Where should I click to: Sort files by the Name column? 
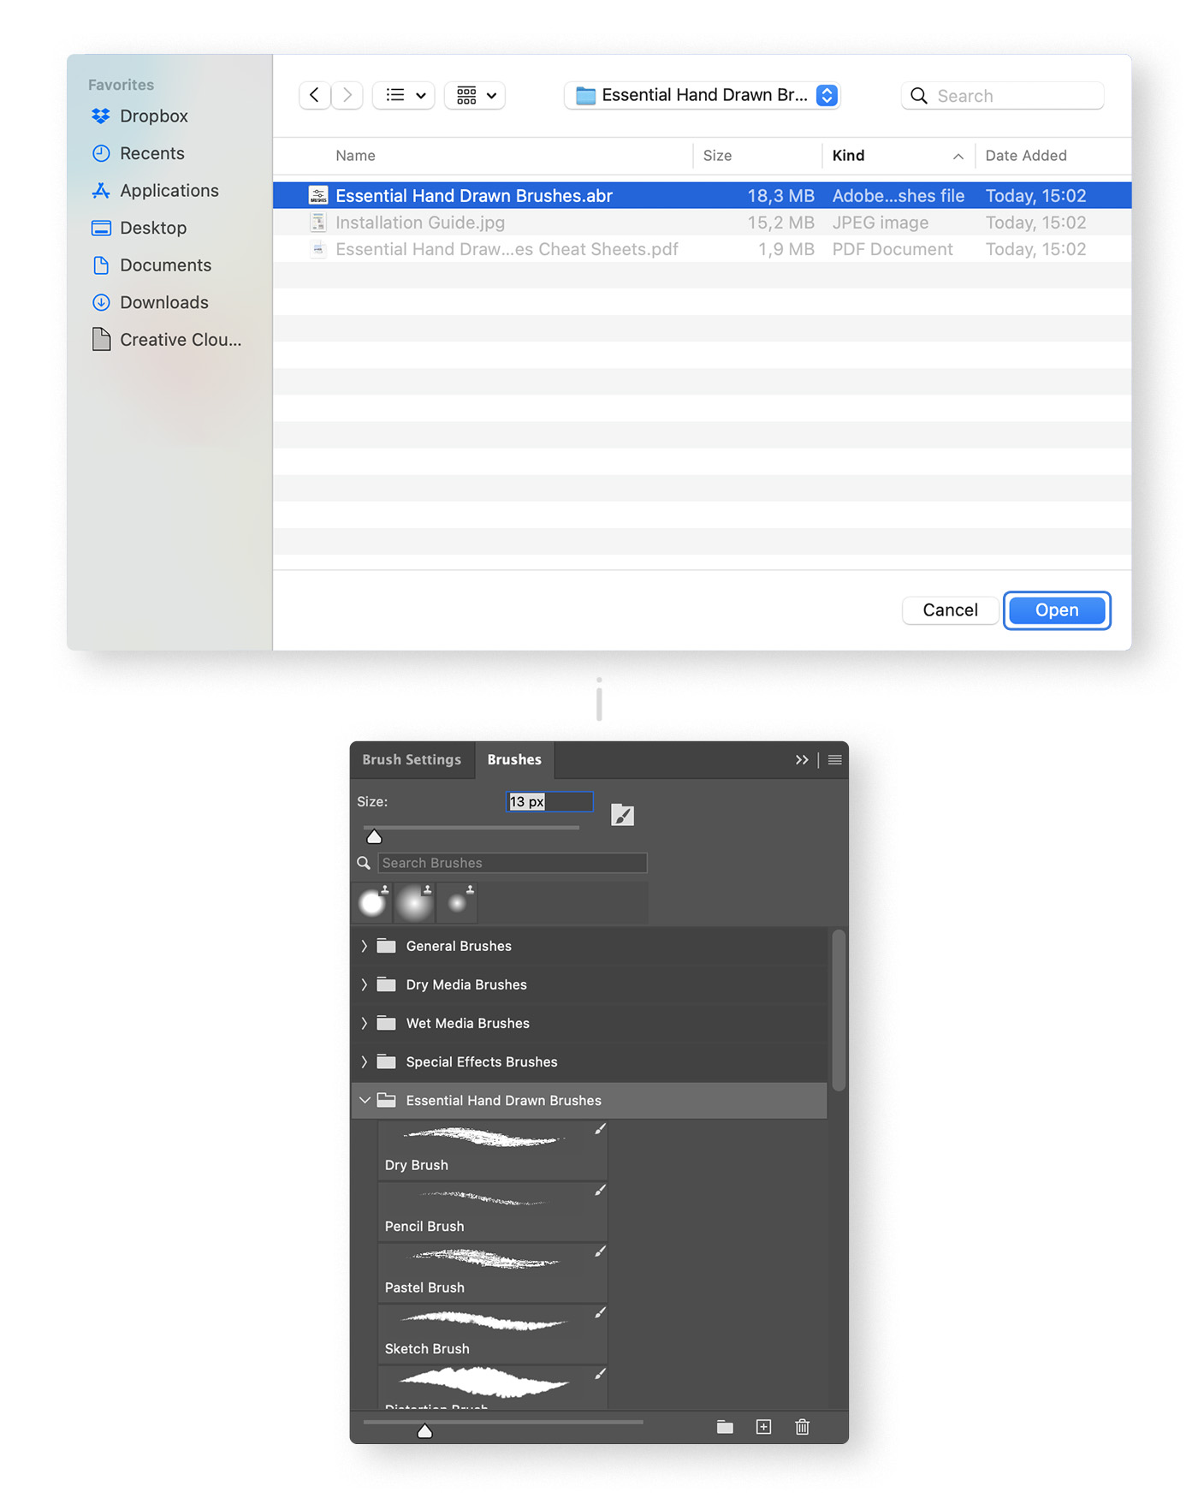(x=355, y=156)
